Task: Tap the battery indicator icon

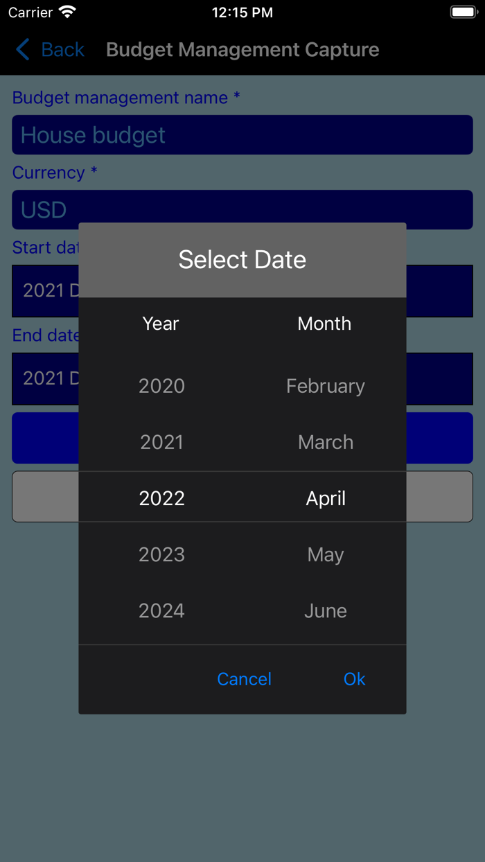Action: point(463,11)
